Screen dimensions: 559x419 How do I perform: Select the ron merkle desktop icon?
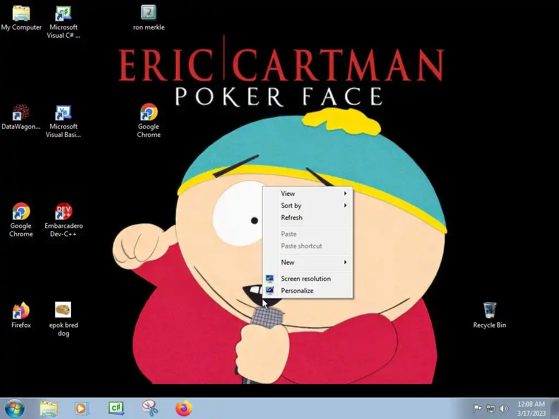[x=148, y=18]
